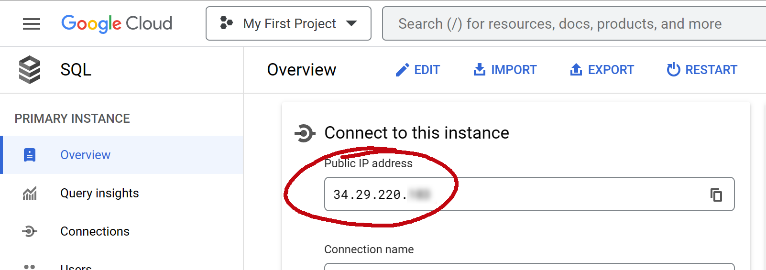Open the My First Project selector
Screen dimensions: 766x270
click(x=288, y=23)
